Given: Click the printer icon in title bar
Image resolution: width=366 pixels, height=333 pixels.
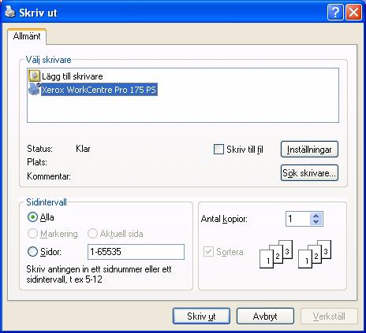Looking at the screenshot, I should pos(10,12).
